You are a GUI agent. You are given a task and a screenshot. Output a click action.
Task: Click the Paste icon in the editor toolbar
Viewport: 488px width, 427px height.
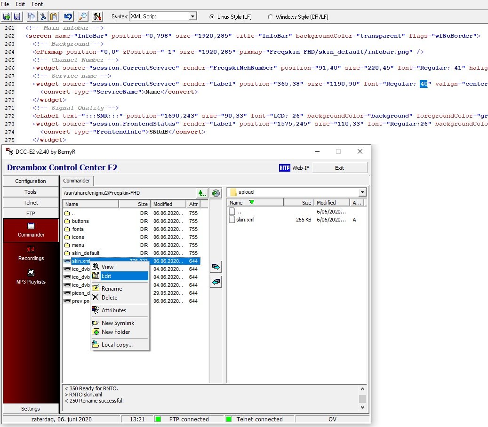pos(53,16)
